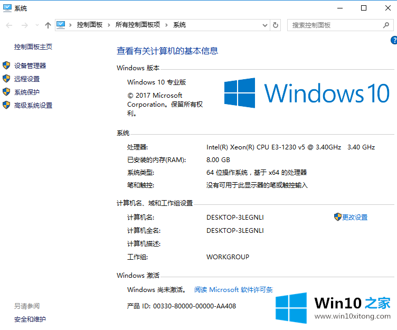Open 高级系统设置
This screenshot has height=330, width=397.
tap(33, 106)
